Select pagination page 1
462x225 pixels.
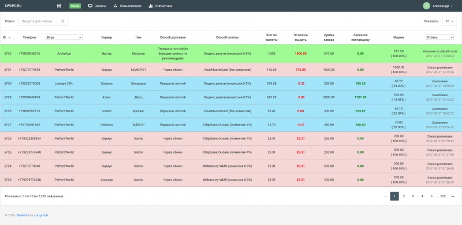click(x=394, y=196)
